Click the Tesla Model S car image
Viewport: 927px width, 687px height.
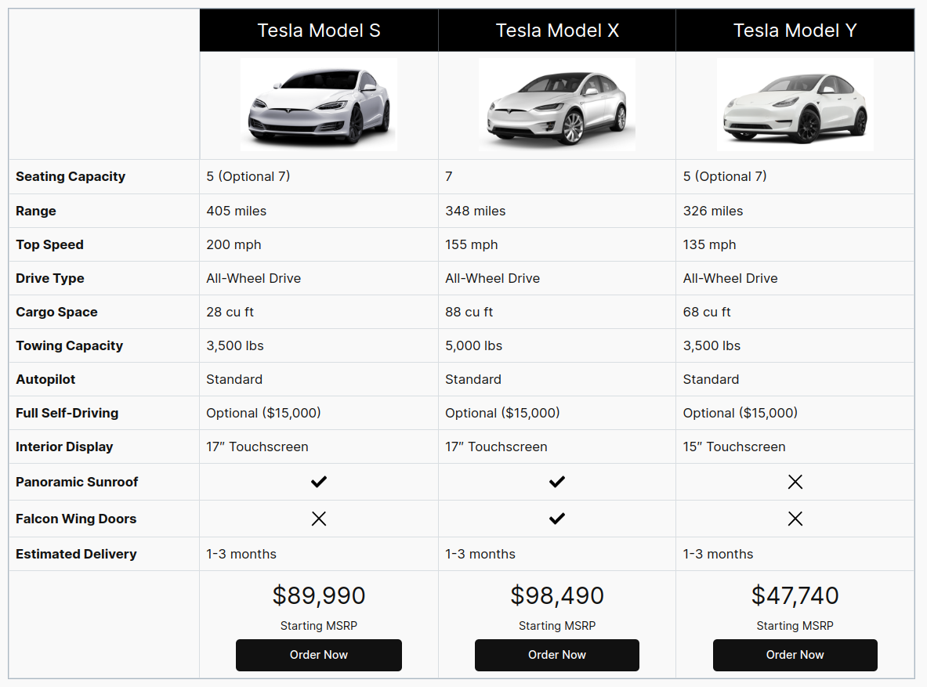[x=318, y=104]
